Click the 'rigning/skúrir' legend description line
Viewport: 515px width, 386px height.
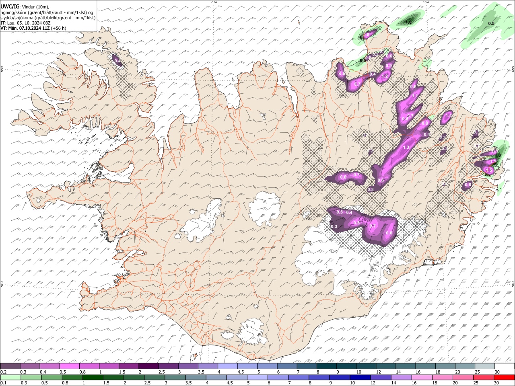[x=47, y=12]
